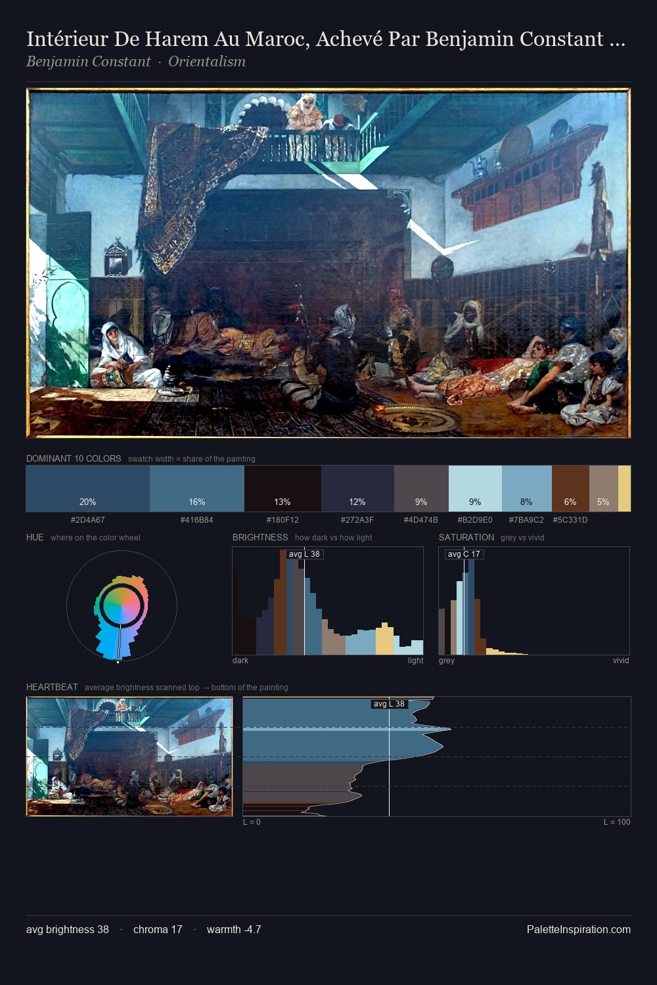Click the hex code #272A3F text

pos(357,519)
